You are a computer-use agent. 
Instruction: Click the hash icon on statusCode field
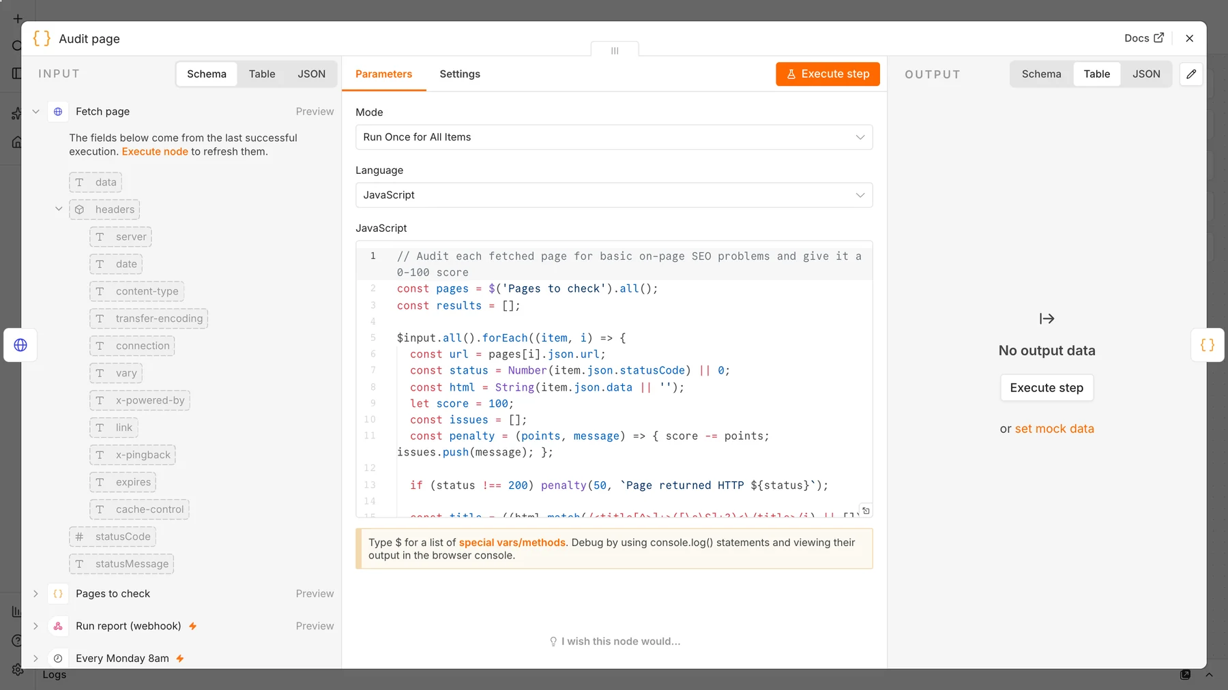pyautogui.click(x=79, y=537)
